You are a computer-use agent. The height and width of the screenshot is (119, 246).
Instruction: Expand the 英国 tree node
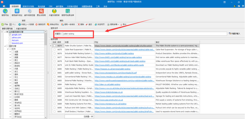10,57
